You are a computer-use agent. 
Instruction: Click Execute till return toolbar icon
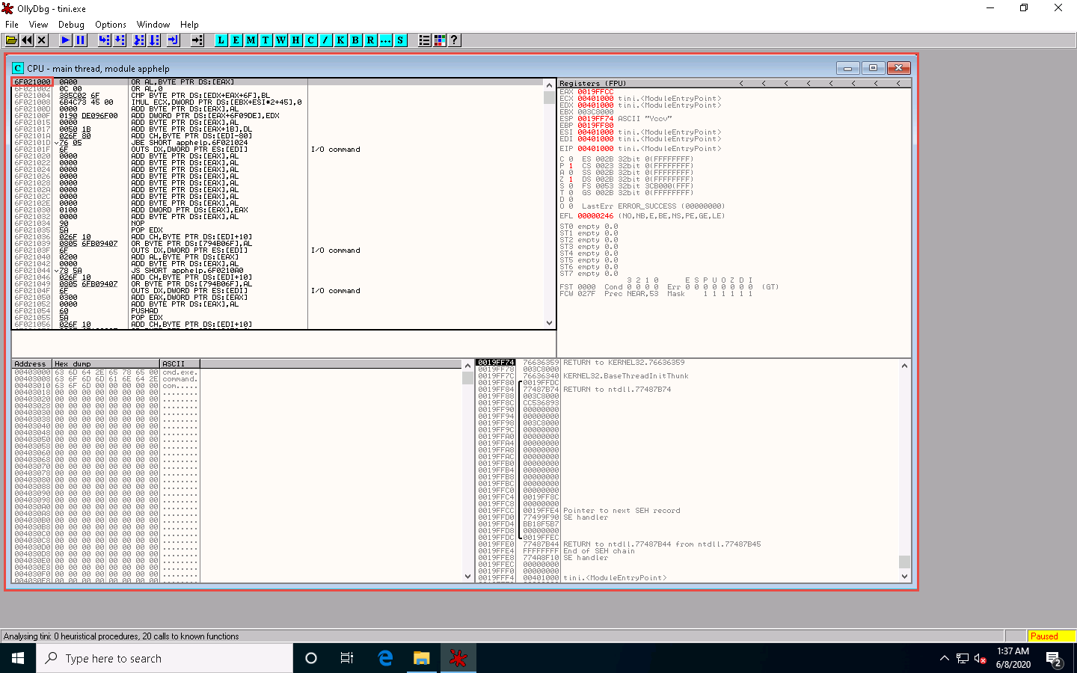pyautogui.click(x=174, y=40)
